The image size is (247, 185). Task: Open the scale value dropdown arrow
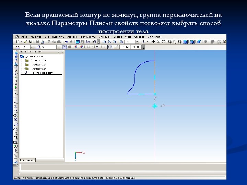click(x=137, y=42)
